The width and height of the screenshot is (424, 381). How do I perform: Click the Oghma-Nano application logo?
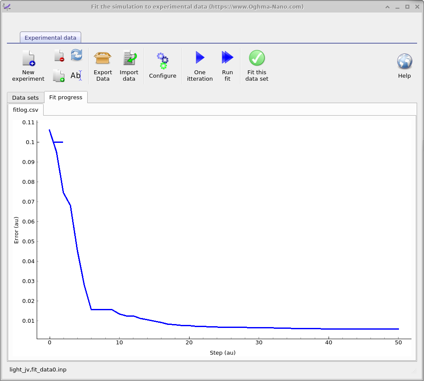pyautogui.click(x=7, y=6)
